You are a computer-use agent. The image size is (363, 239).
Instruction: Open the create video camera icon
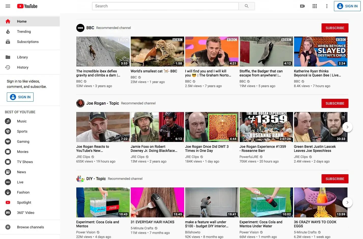(x=302, y=6)
